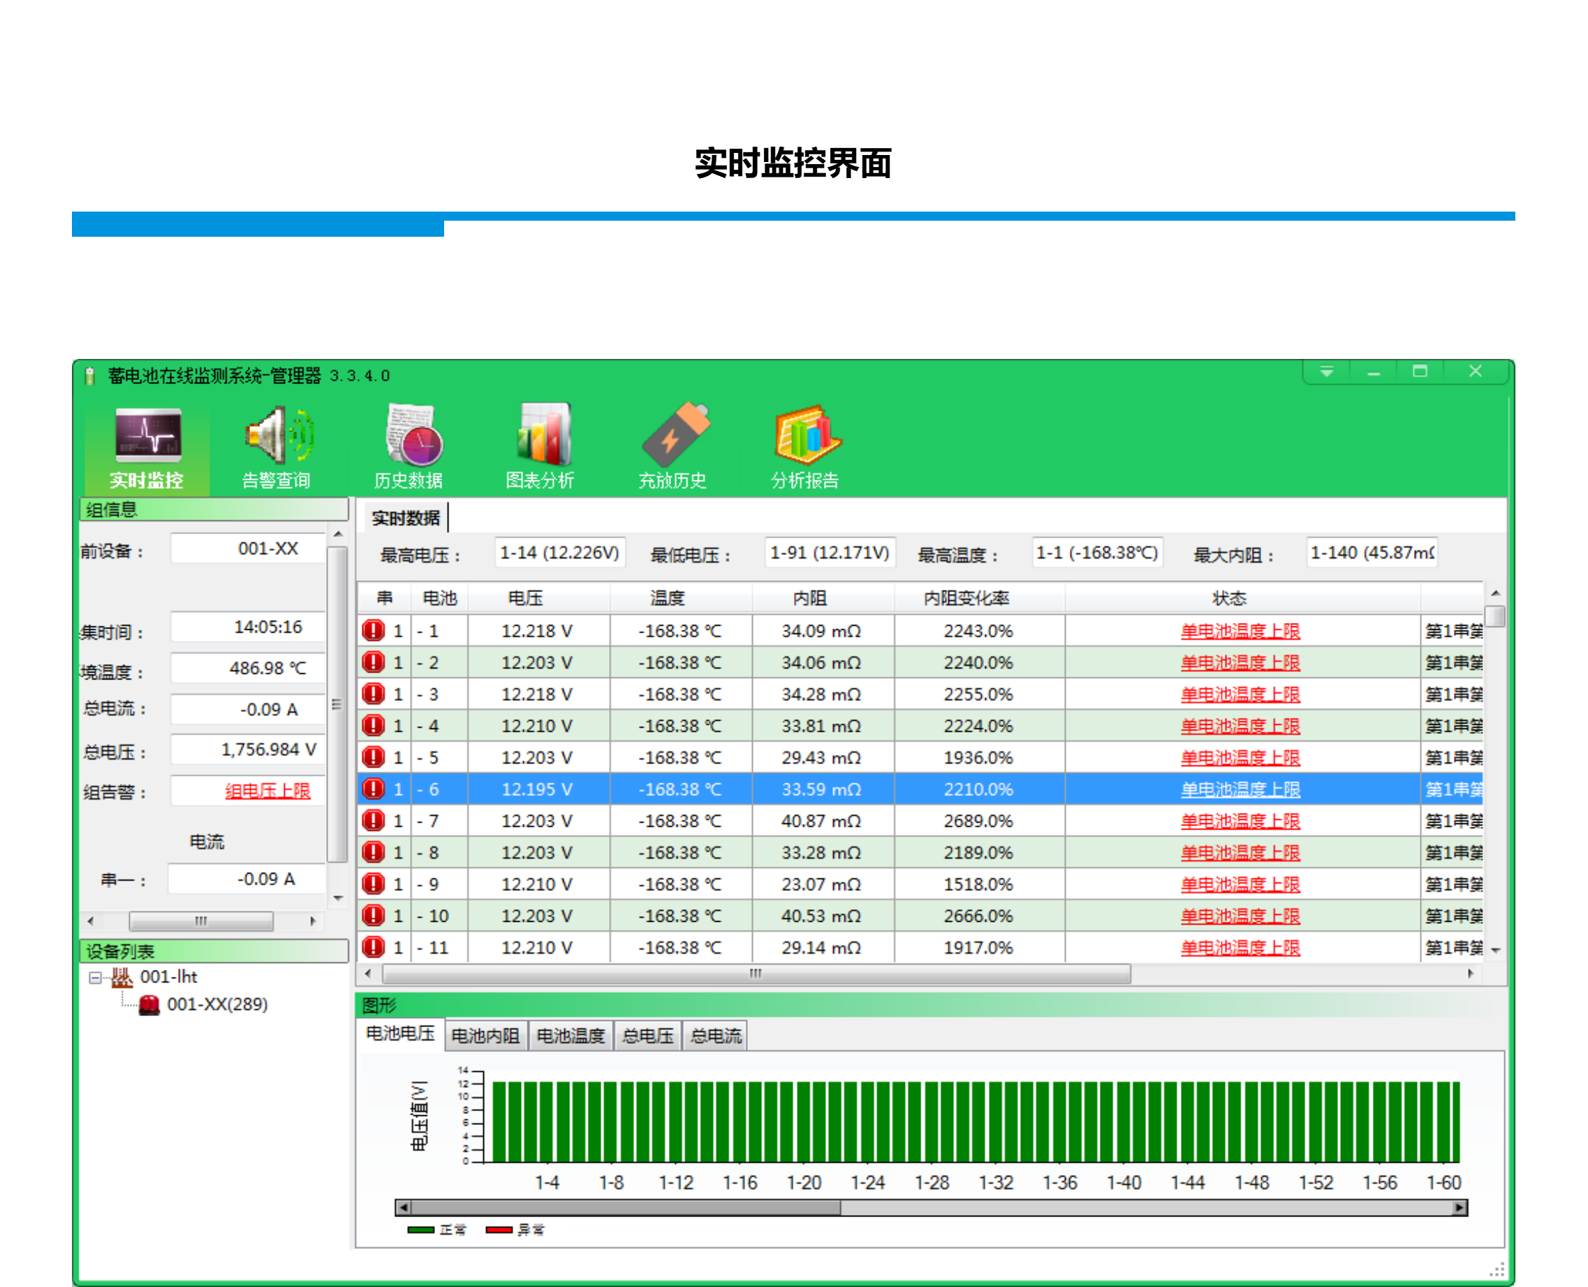Select the 001-XX(289) device in the tree
The width and height of the screenshot is (1588, 1287).
[217, 1005]
